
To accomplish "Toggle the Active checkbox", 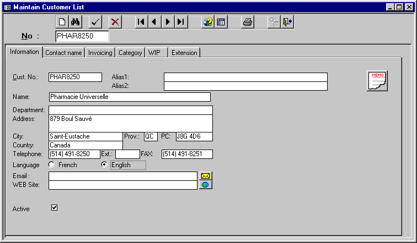I will click(x=54, y=208).
